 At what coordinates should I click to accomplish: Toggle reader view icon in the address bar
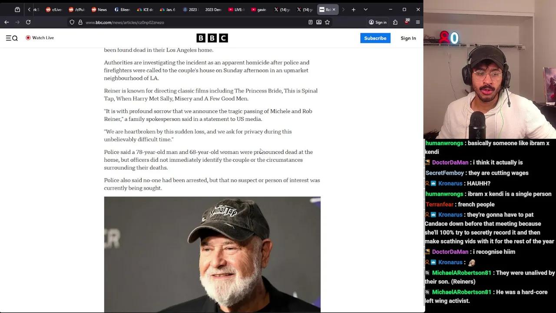pos(310,22)
